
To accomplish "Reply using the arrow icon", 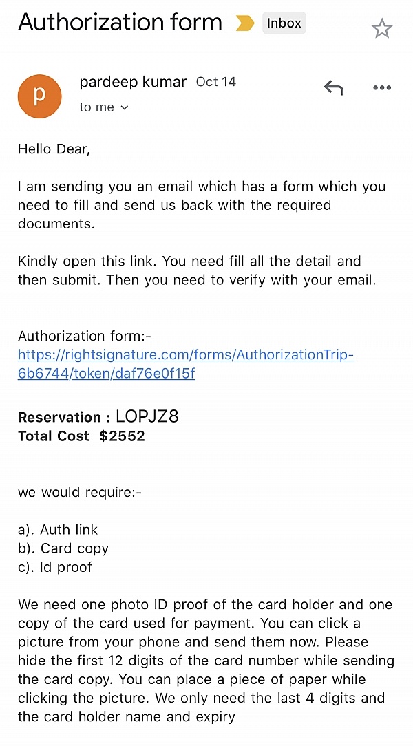I will coord(333,87).
